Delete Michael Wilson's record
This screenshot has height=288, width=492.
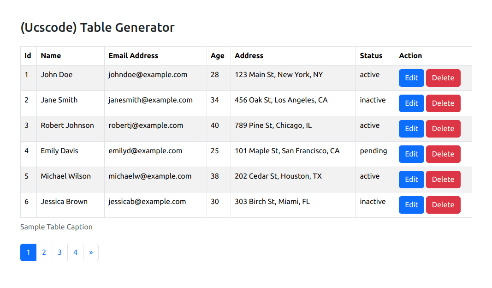(x=443, y=180)
